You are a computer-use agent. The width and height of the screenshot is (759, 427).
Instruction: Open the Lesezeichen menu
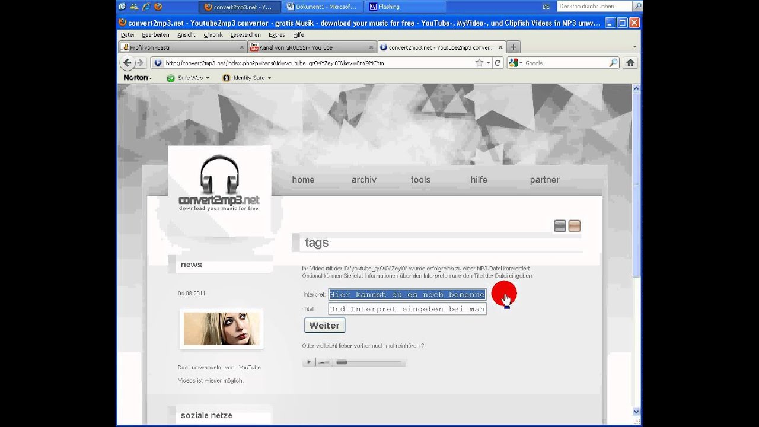click(x=245, y=35)
